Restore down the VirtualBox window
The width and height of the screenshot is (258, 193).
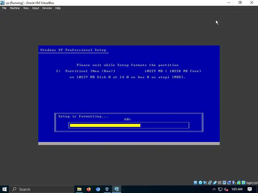pos(240,3)
